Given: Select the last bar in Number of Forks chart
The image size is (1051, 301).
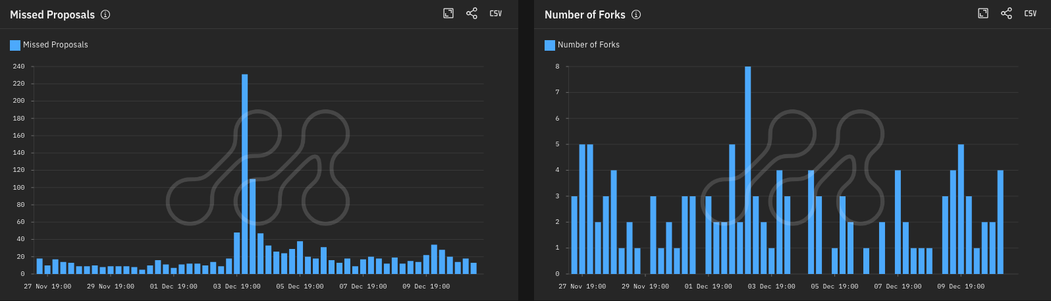Looking at the screenshot, I should click(1000, 222).
